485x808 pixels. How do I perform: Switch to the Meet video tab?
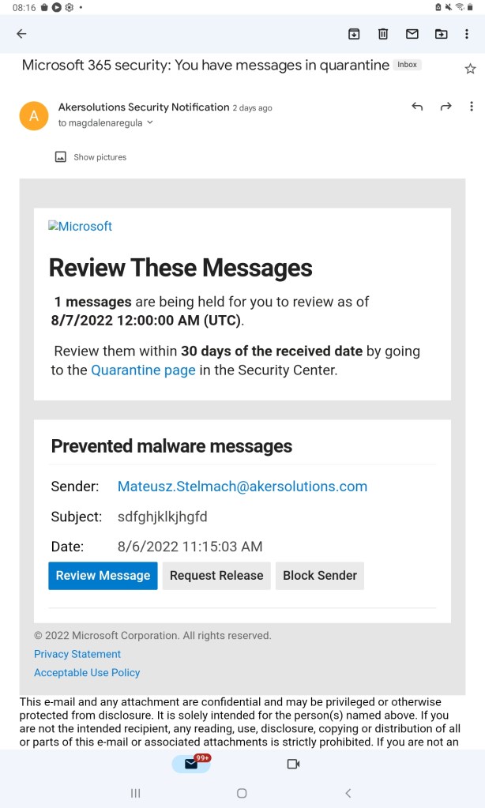293,765
